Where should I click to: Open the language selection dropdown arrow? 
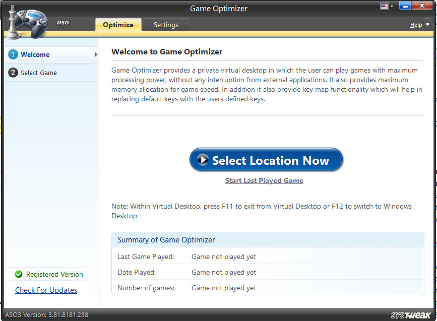[x=392, y=5]
